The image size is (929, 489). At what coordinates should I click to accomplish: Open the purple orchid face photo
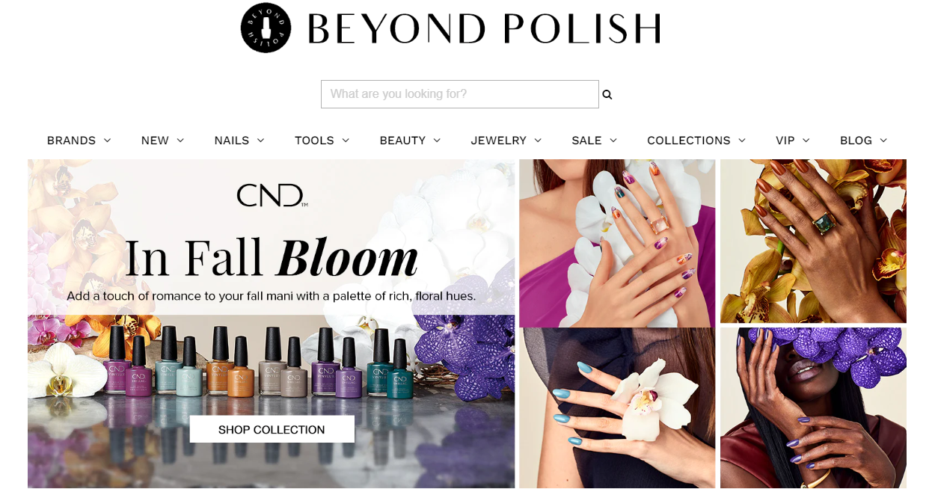[813, 408]
